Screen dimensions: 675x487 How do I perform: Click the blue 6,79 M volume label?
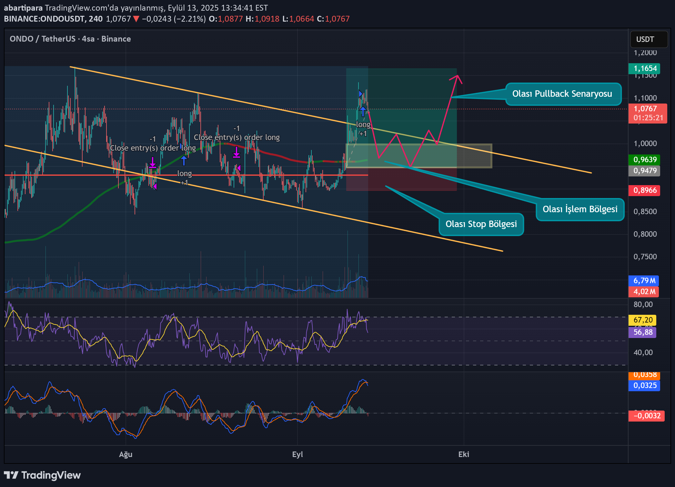[x=644, y=281]
